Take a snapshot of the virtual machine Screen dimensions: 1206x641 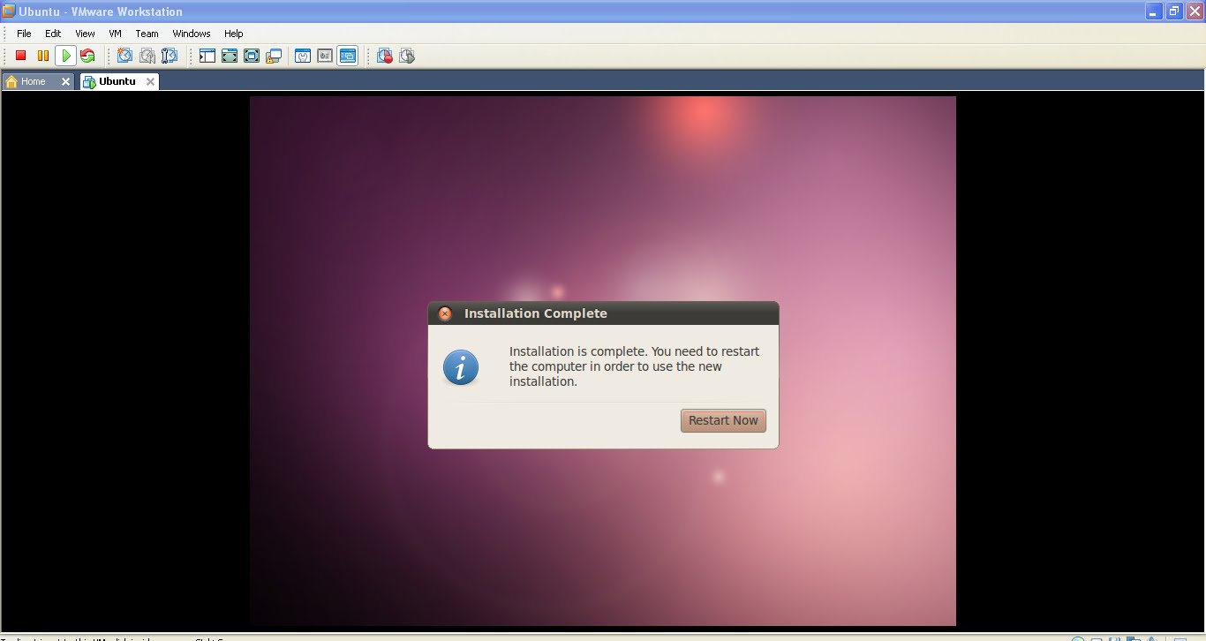[x=124, y=56]
